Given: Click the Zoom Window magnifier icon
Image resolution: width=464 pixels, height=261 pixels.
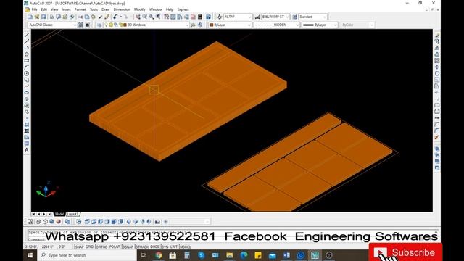Looking at the screenshot, I should coord(152,17).
